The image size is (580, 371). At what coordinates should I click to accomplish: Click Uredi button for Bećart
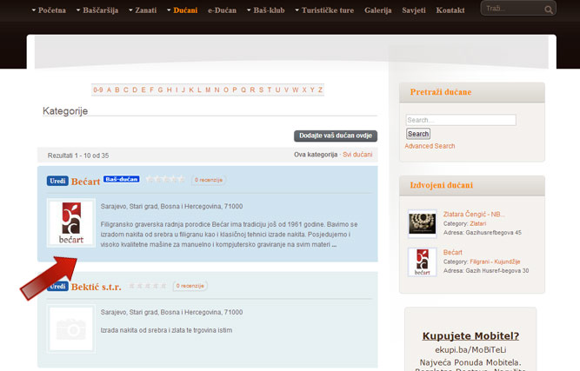tap(57, 181)
